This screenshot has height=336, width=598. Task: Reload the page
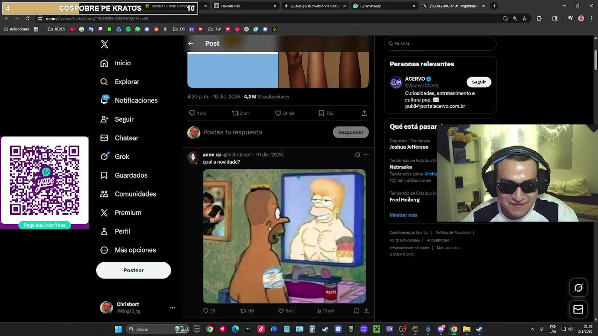tap(28, 18)
